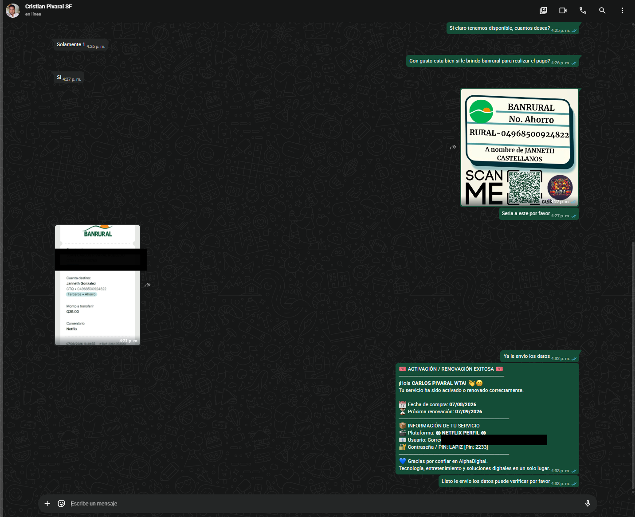Open the emoji and sticker picker
This screenshot has height=517, width=635.
pyautogui.click(x=62, y=503)
